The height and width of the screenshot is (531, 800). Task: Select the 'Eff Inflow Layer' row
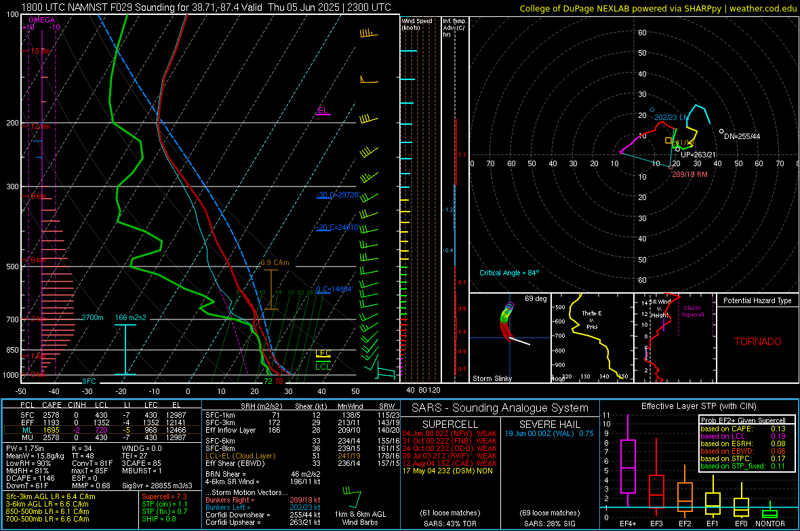pos(302,430)
